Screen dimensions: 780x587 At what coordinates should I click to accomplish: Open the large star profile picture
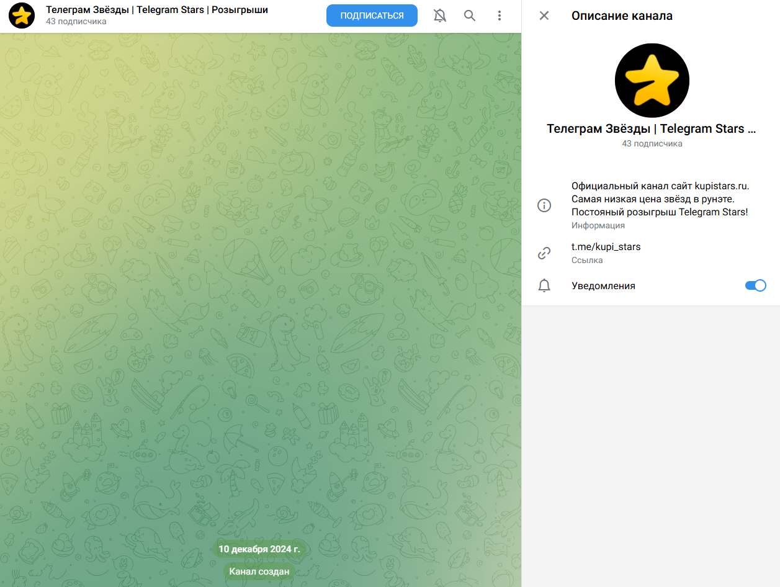652,81
